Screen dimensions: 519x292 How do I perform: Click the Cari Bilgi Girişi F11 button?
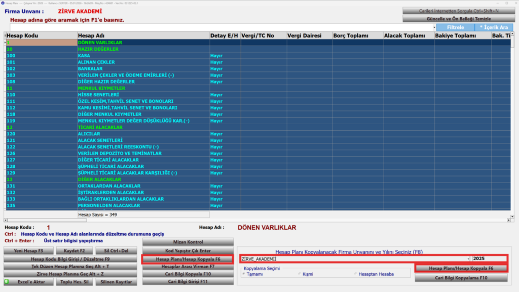(188, 282)
